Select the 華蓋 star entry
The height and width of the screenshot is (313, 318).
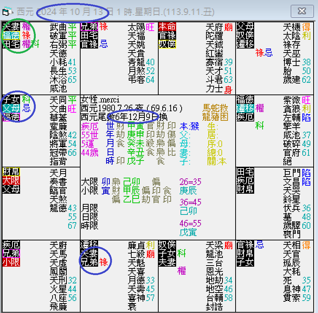click(58, 118)
